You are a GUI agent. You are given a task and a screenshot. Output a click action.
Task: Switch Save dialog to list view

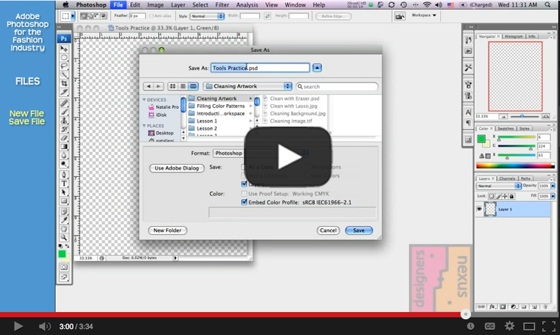183,87
